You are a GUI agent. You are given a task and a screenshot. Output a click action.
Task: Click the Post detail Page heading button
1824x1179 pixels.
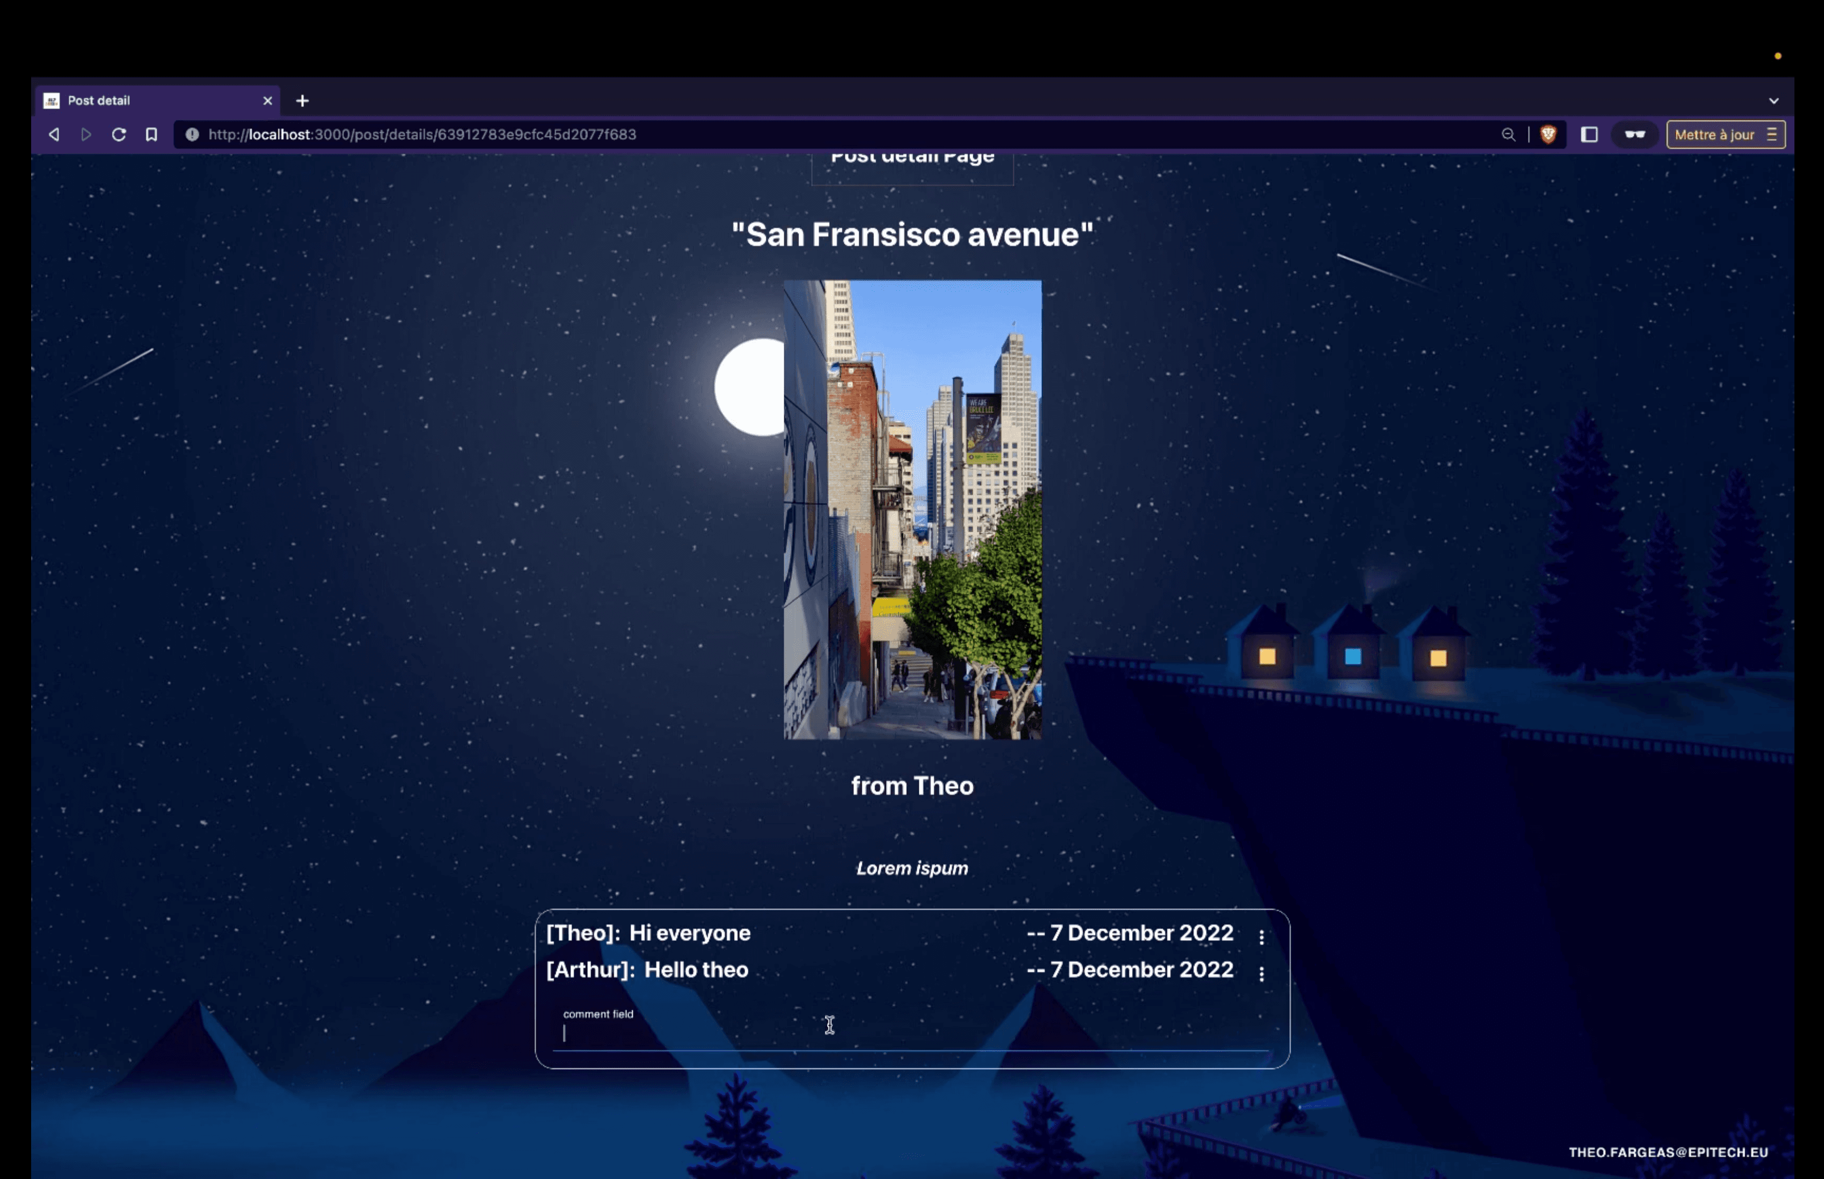click(913, 161)
